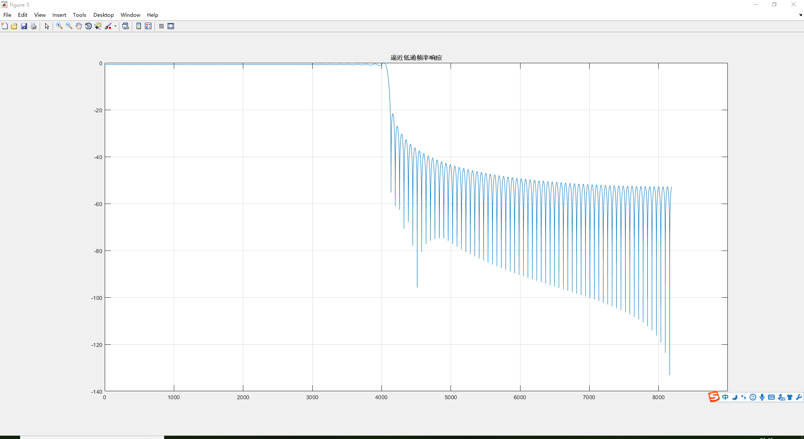The image size is (804, 439).
Task: Open the Window menu
Action: click(x=131, y=15)
